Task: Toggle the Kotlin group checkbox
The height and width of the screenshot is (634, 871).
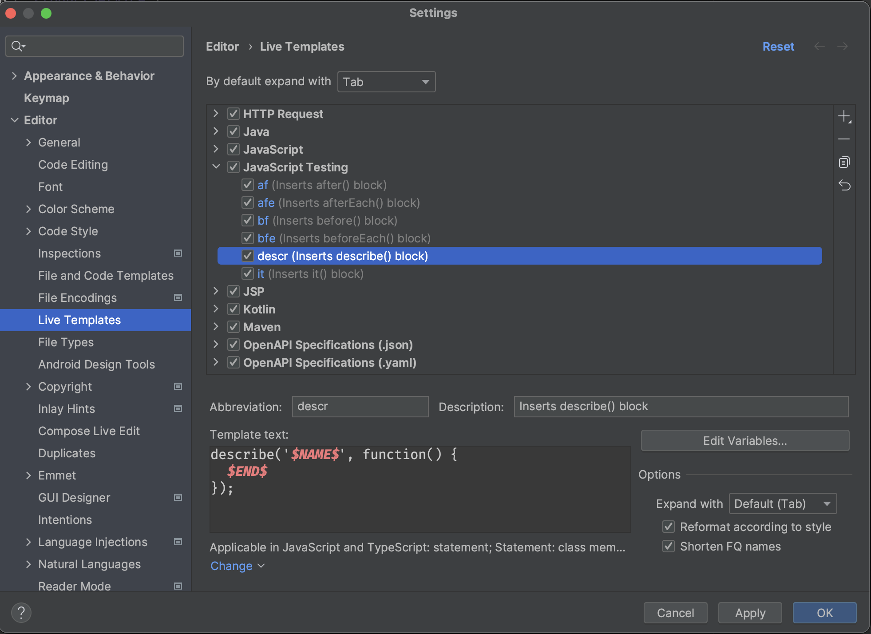Action: [234, 309]
